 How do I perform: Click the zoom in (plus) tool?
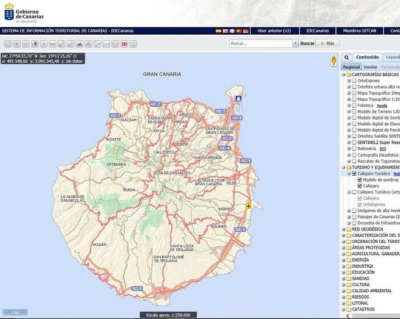pos(17,44)
